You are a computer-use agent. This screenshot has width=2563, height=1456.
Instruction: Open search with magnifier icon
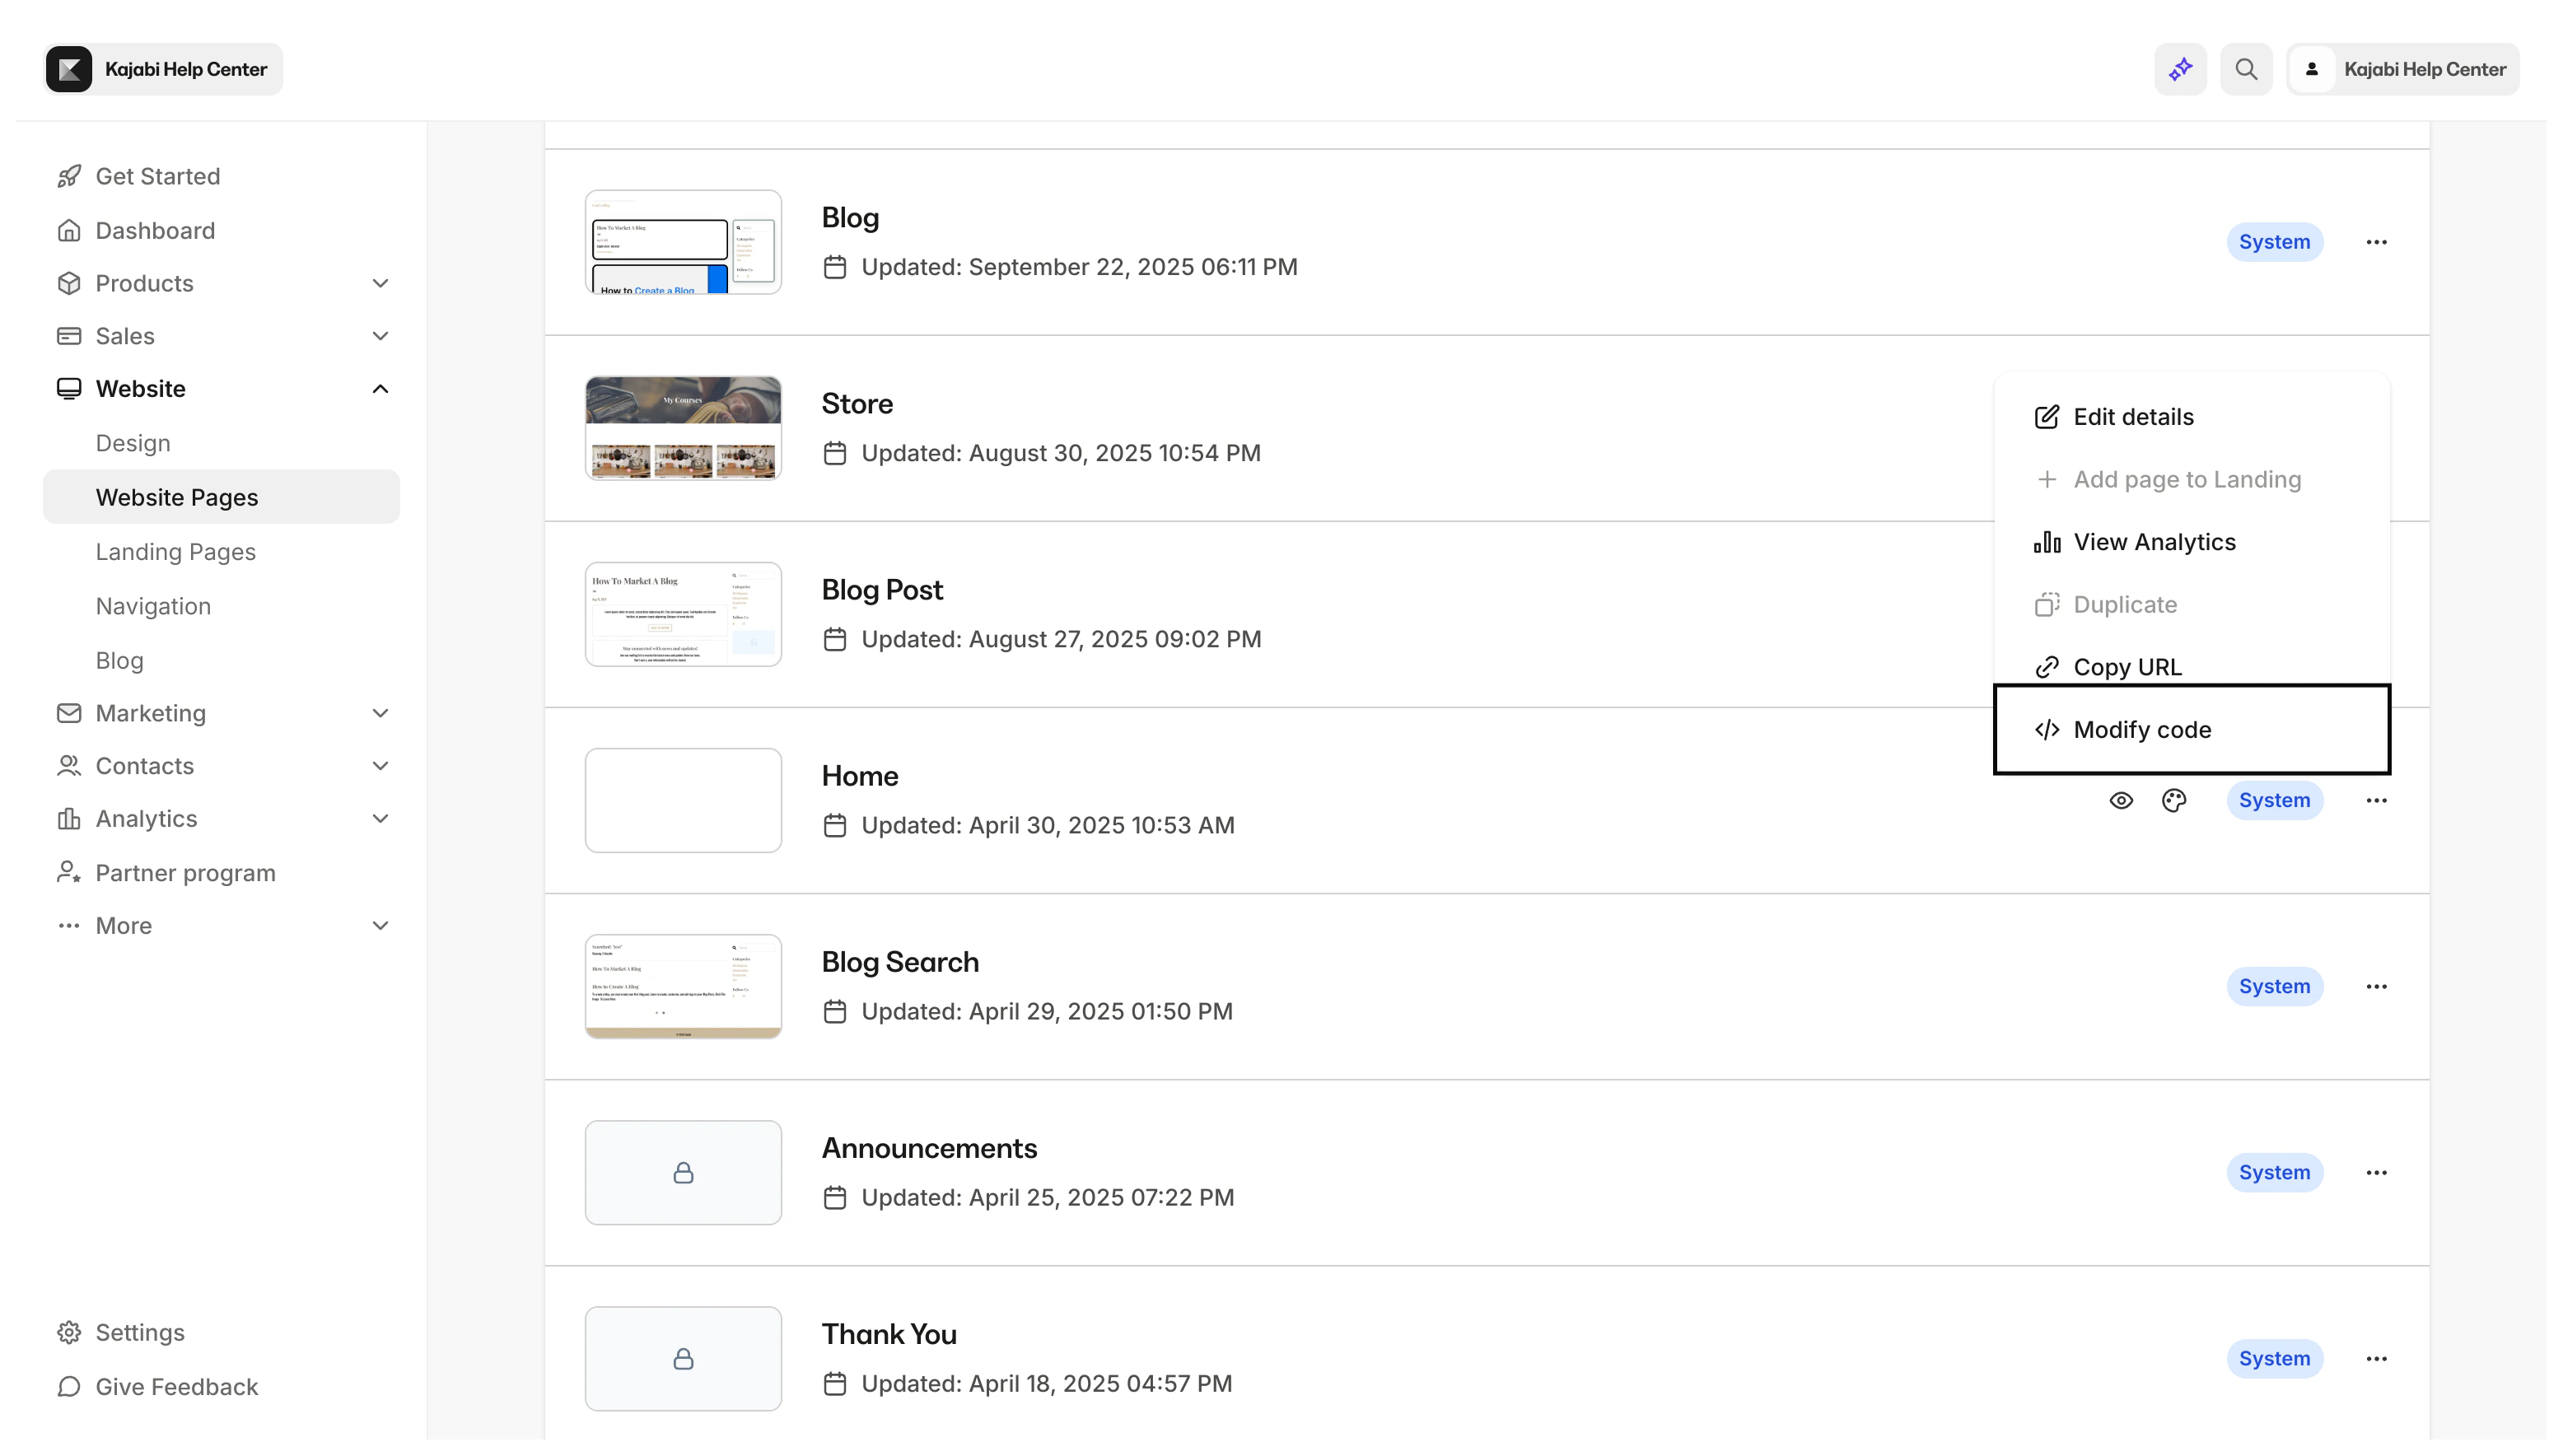[2246, 69]
